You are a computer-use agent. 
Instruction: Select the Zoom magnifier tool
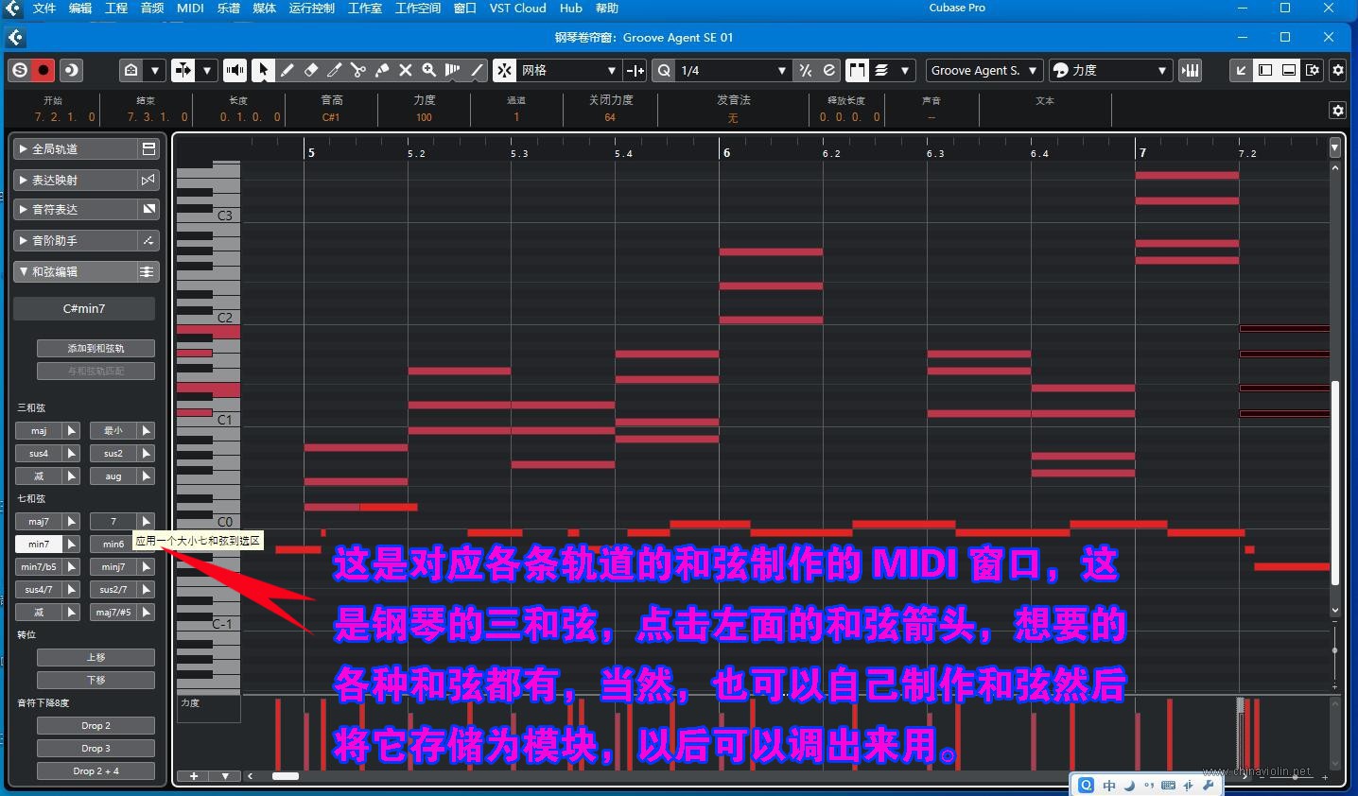tap(428, 70)
